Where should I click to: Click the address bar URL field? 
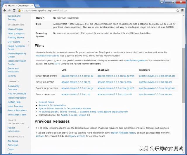pos(98,11)
